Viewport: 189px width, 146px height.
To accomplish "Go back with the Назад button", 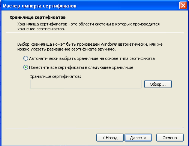I will (x=110, y=138).
